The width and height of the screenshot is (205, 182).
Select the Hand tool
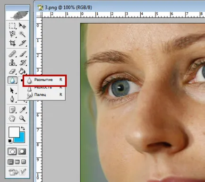coord(12,119)
